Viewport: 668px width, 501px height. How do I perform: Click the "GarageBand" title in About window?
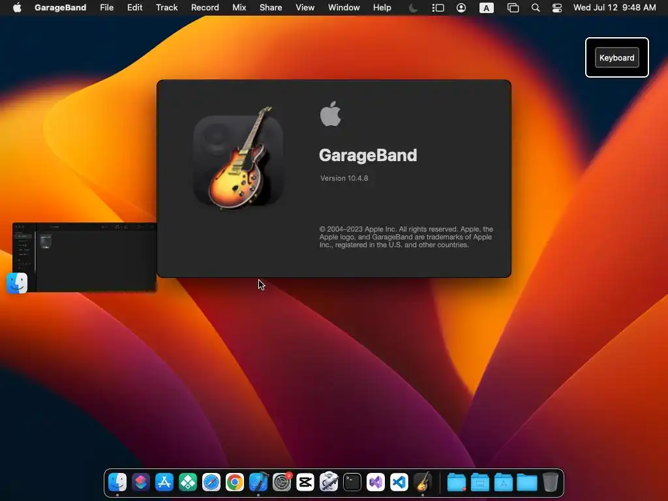point(368,155)
